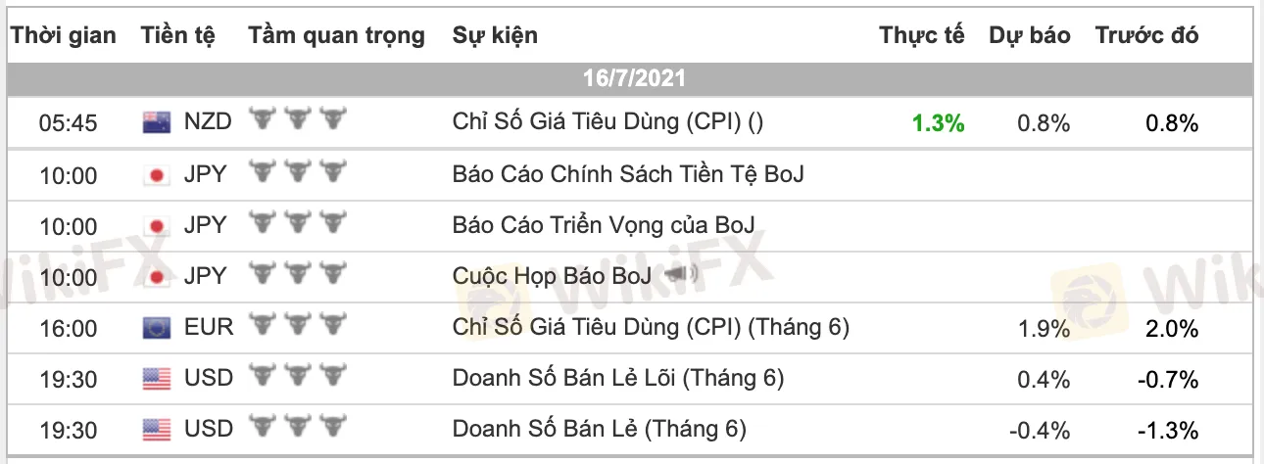This screenshot has height=464, width=1264.
Task: Click the green 1.3% actual value
Action: pos(938,123)
